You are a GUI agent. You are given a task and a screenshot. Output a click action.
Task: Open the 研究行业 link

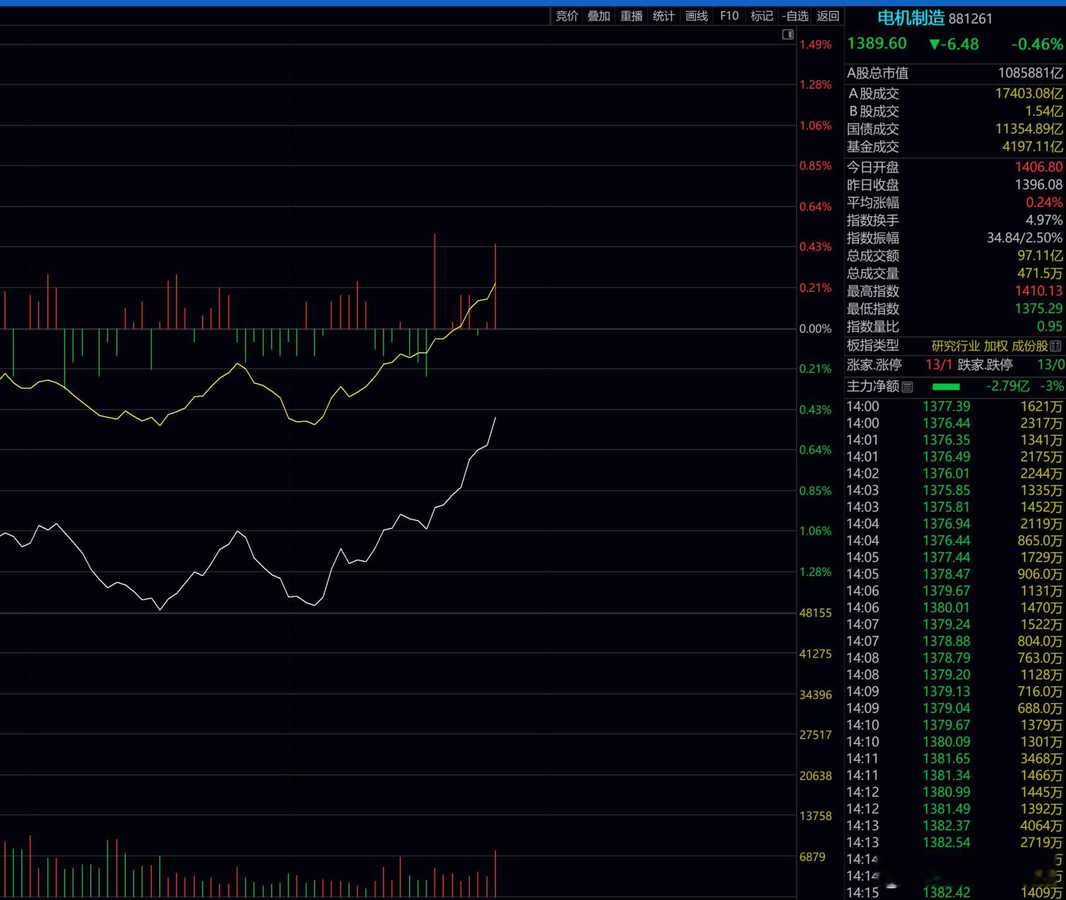point(955,347)
